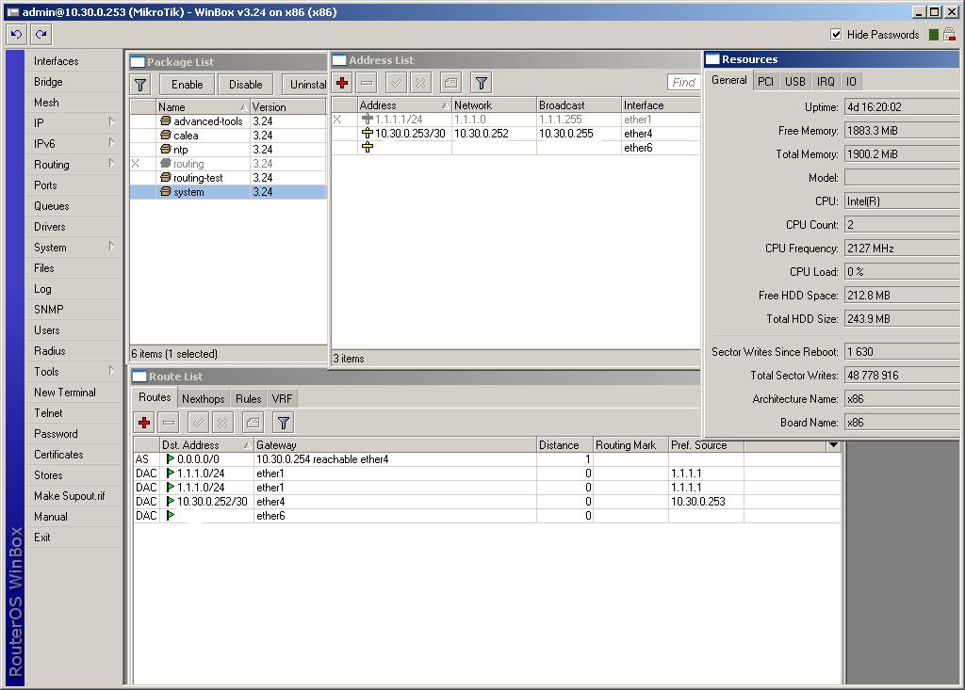The image size is (965, 690).
Task: Click the CPU Load value field
Action: point(901,272)
